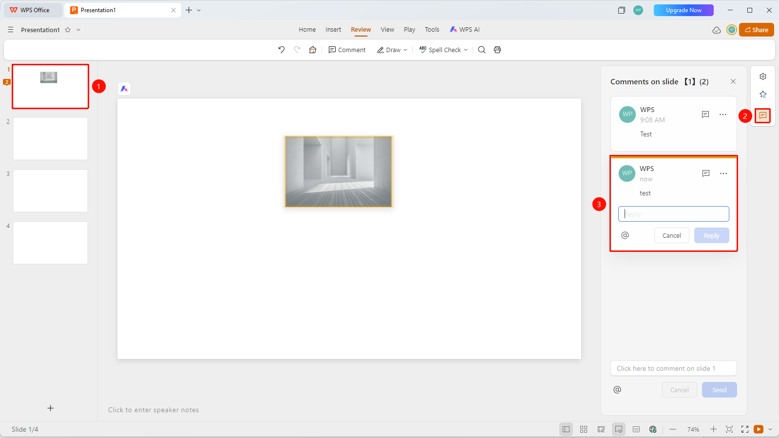Viewport: 779px width, 438px height.
Task: Toggle normal view in status bar
Action: [x=566, y=429]
